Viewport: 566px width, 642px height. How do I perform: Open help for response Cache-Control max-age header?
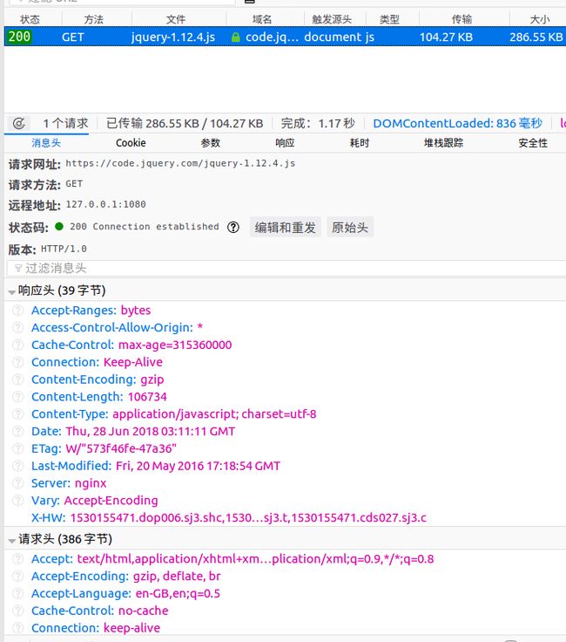pos(18,345)
